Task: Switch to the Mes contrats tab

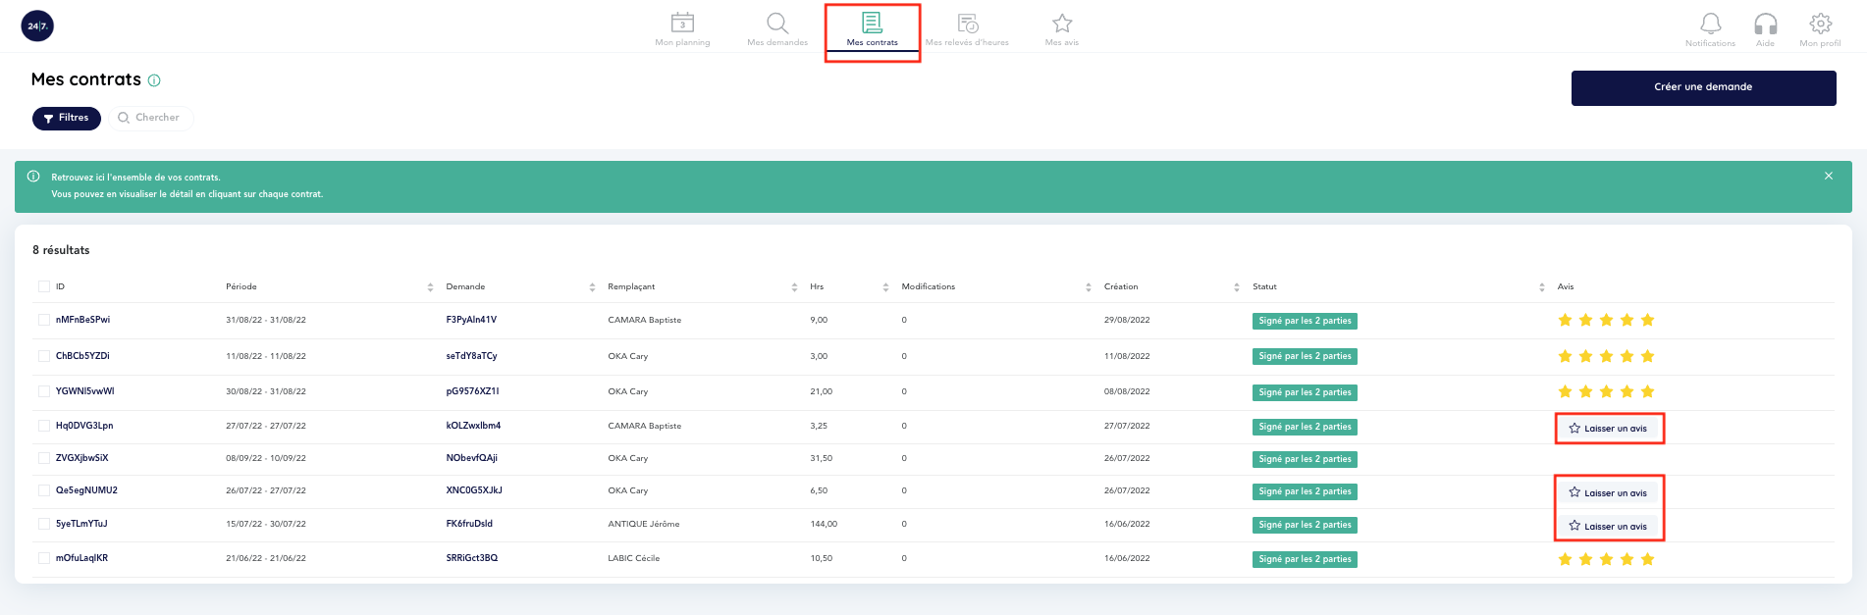Action: (x=872, y=29)
